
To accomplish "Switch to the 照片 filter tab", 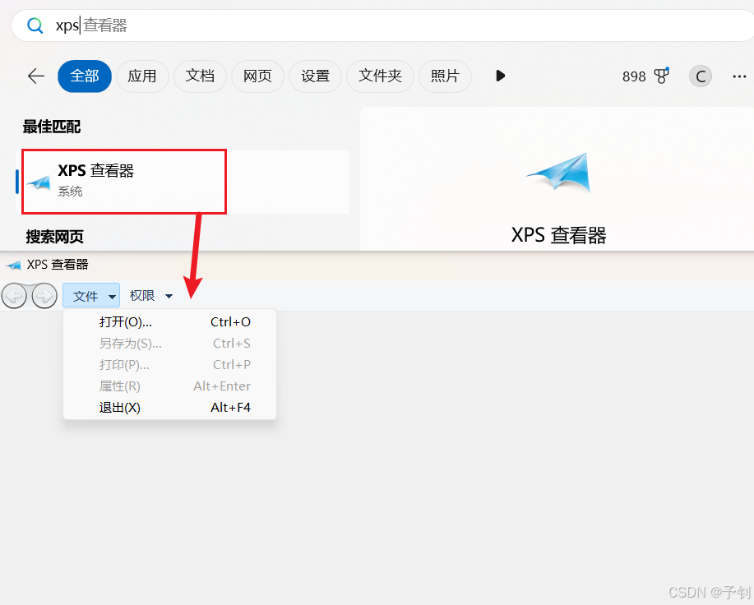I will [446, 76].
